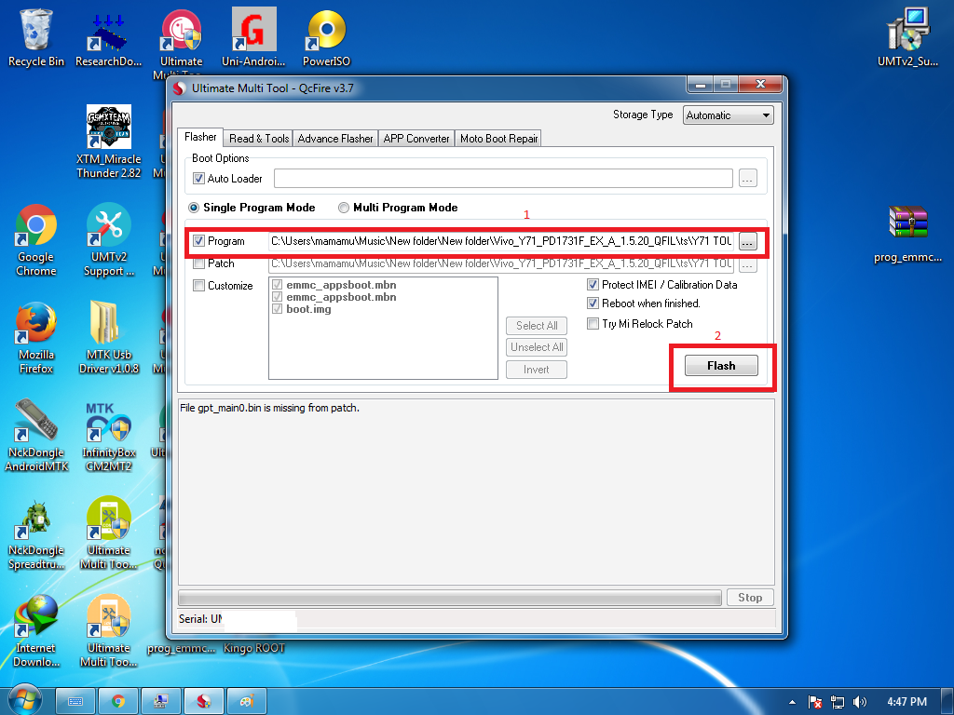Switch to the Flasher tab
This screenshot has width=954, height=715.
pyautogui.click(x=200, y=138)
